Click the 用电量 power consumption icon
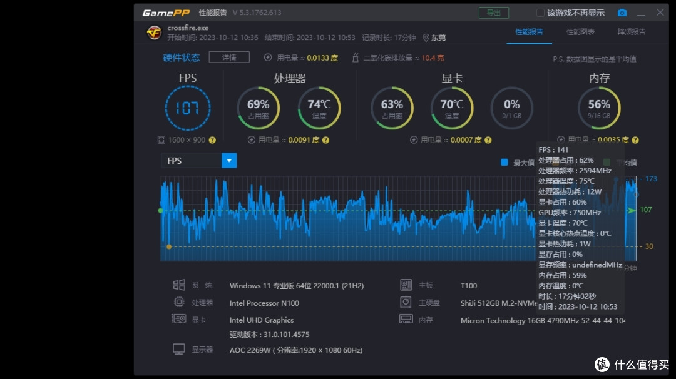The image size is (676, 379). (269, 57)
